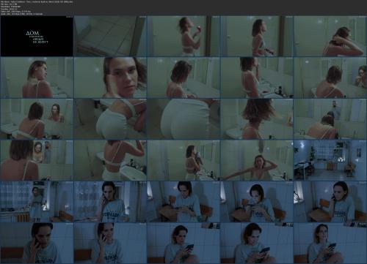Open the black title card thumbnail
The image size is (367, 264).
[37, 36]
